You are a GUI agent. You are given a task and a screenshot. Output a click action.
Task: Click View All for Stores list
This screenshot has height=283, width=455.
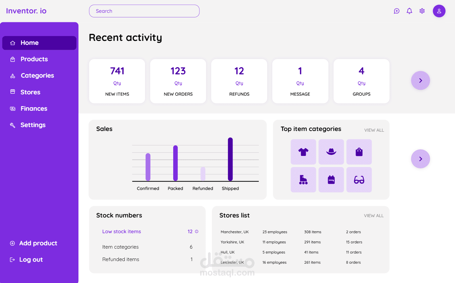(x=374, y=216)
